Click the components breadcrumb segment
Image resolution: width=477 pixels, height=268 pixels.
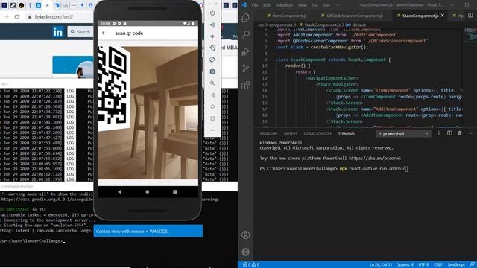coord(280,25)
